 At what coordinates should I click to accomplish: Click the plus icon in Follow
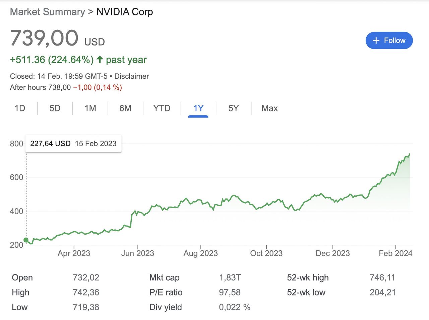[x=376, y=41]
